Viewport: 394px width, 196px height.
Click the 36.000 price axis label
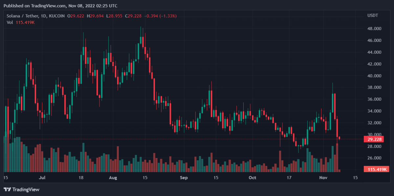(374, 99)
